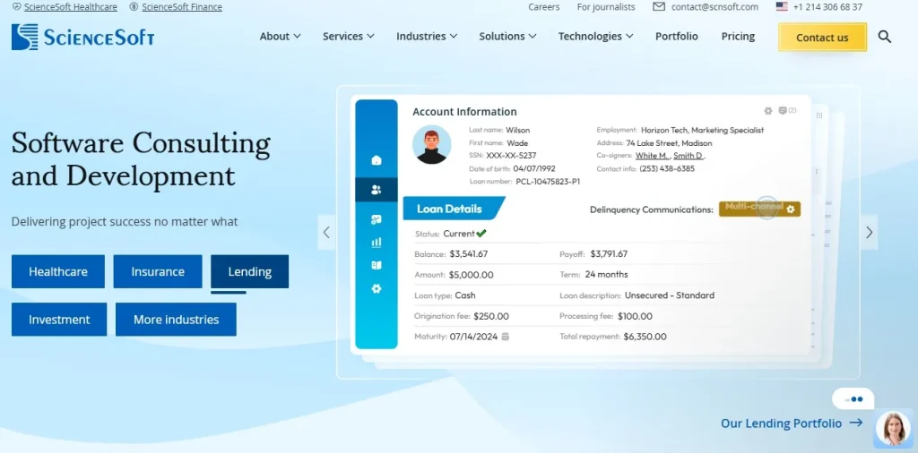Screen dimensions: 918x453
Task: Open the Pricing page
Action: point(738,36)
